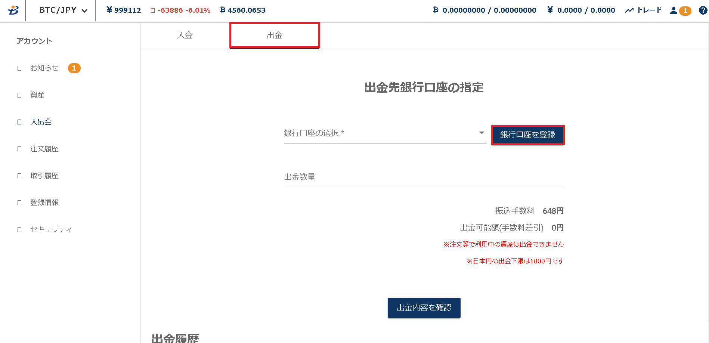Click the お知らせ orange badge 1
The width and height of the screenshot is (709, 343).
point(74,68)
